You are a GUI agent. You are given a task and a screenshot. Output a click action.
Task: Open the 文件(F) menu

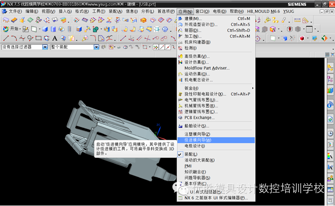[x=15, y=12]
